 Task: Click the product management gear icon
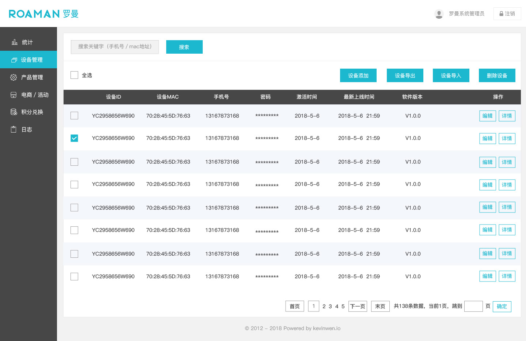point(14,77)
